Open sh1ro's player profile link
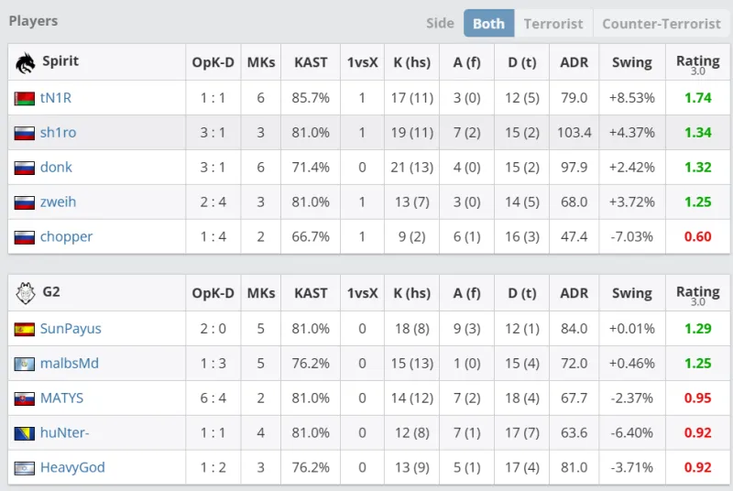Image resolution: width=733 pixels, height=491 pixels. coord(58,133)
